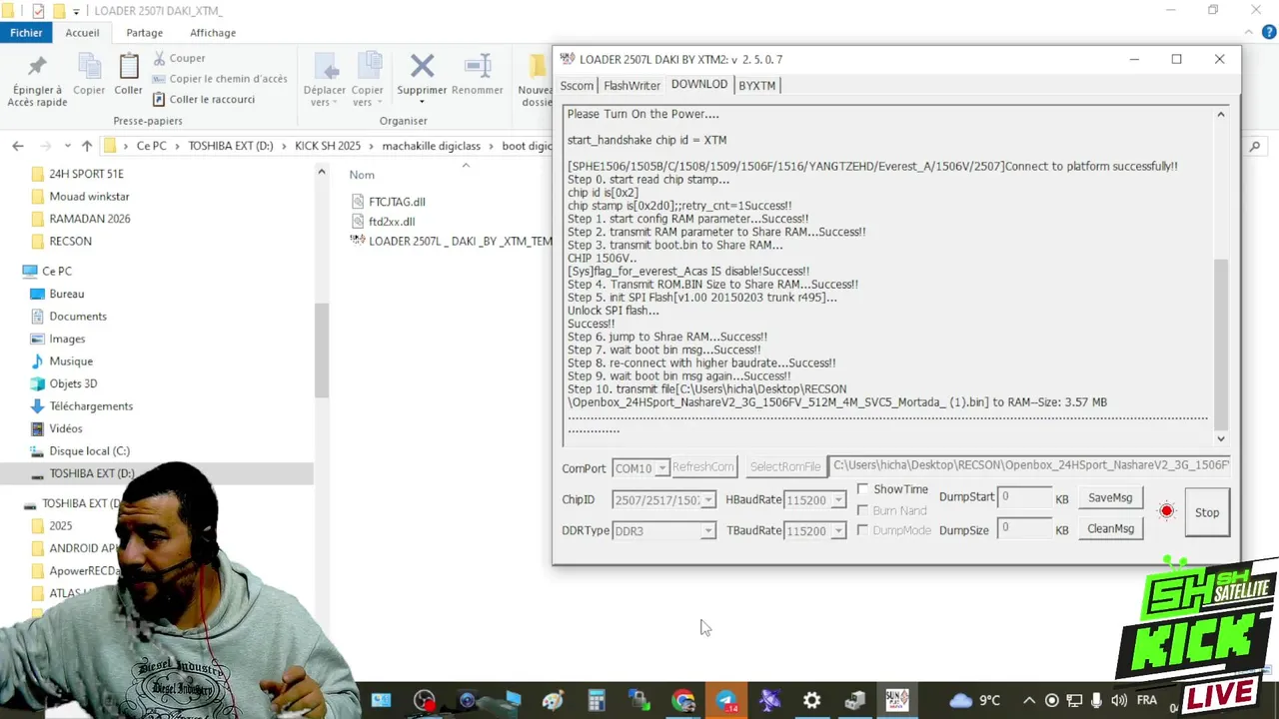Click the Couper scissors command
This screenshot has width=1279, height=719.
(179, 58)
